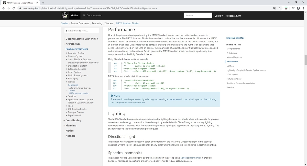This screenshot has height=166, width=307.
Task: Open Shaders breadcrumb link
Action: click(x=109, y=23)
